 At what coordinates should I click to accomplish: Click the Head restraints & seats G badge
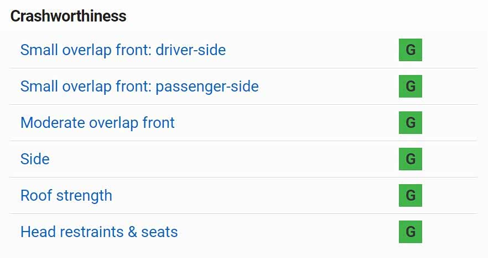[x=410, y=232]
